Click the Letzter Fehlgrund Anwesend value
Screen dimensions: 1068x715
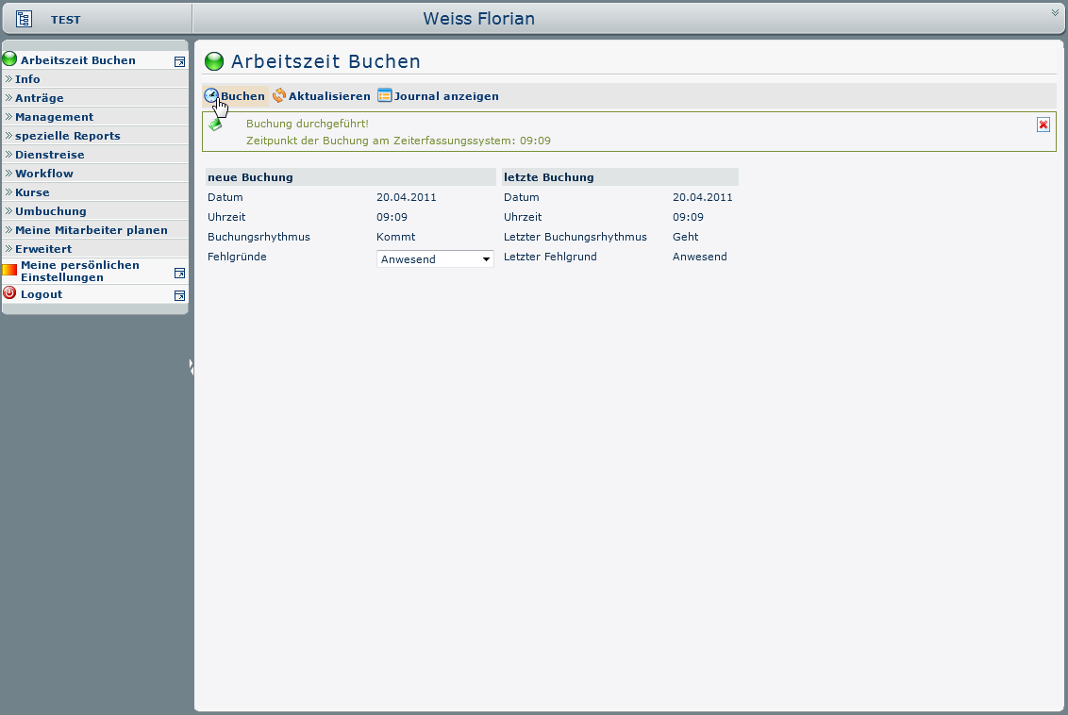point(699,257)
